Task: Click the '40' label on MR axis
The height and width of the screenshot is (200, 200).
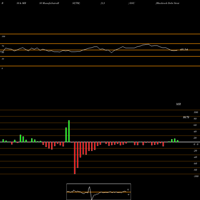Action: pyautogui.click(x=195, y=132)
